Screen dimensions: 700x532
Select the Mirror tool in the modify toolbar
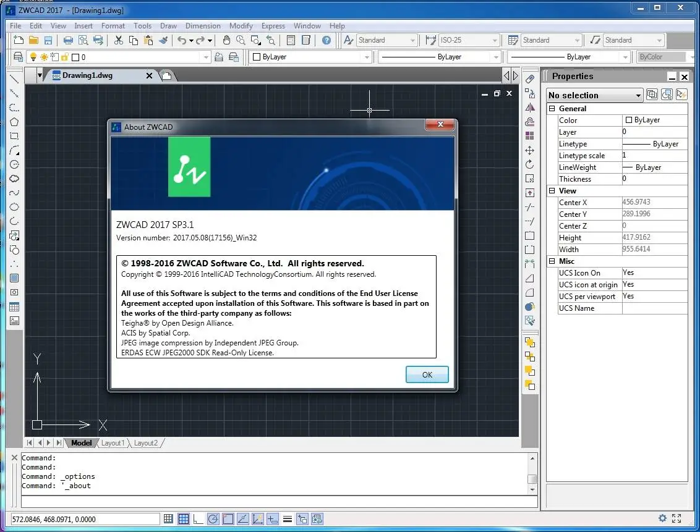coord(529,106)
